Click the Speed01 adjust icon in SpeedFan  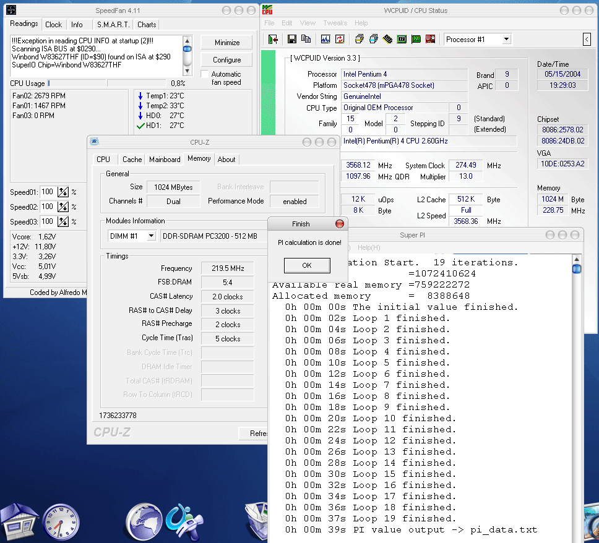[63, 192]
